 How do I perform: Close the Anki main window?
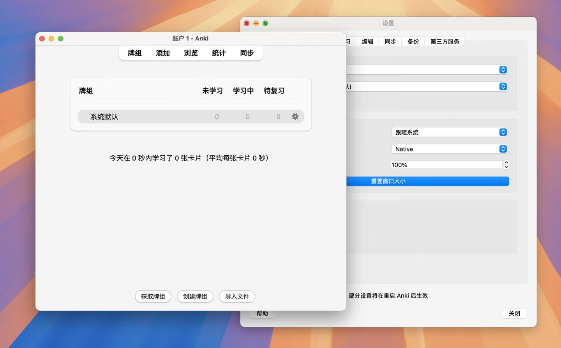click(42, 39)
